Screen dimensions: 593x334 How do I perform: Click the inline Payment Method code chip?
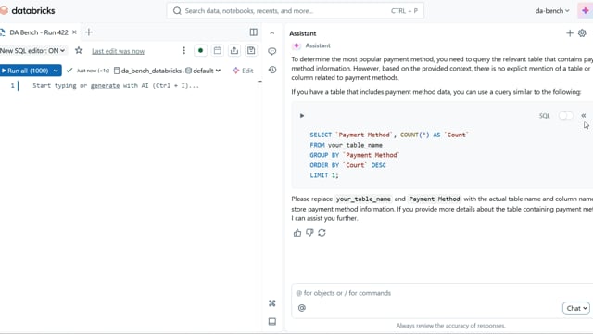435,199
